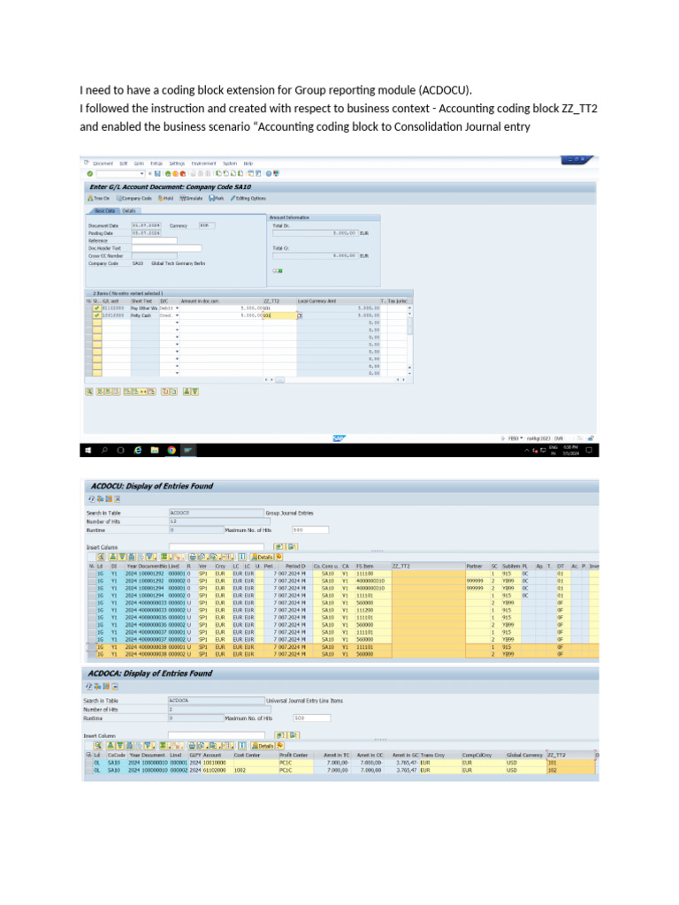Click the taskbar search icon
The height and width of the screenshot is (905, 679).
coord(104,450)
